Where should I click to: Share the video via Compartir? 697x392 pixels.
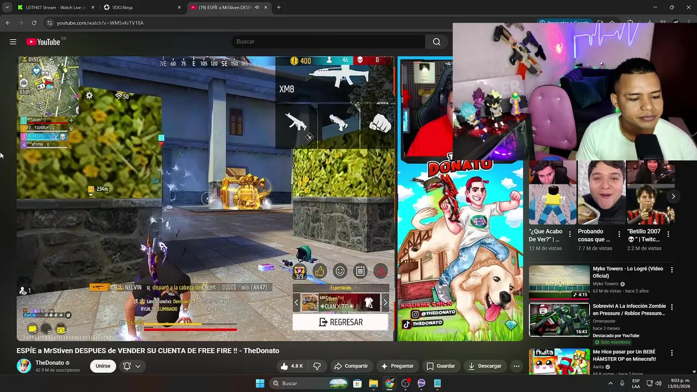351,366
